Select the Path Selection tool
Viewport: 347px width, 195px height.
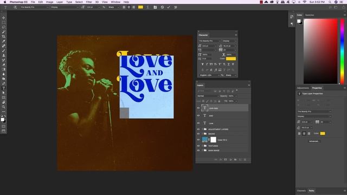point(4,93)
